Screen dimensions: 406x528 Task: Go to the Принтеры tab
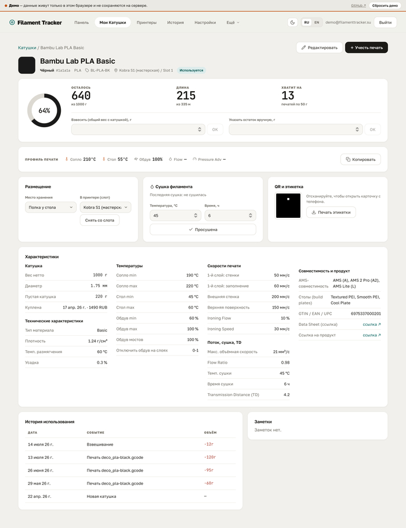[146, 23]
